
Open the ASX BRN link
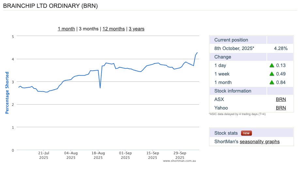[x=281, y=99]
